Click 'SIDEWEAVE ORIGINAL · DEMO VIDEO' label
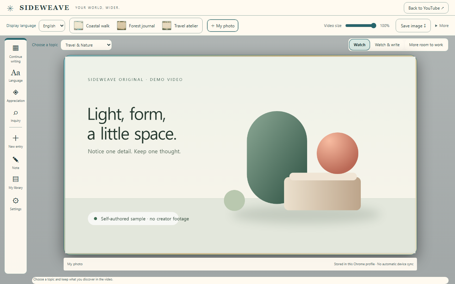This screenshot has height=284, width=455. 135,80
